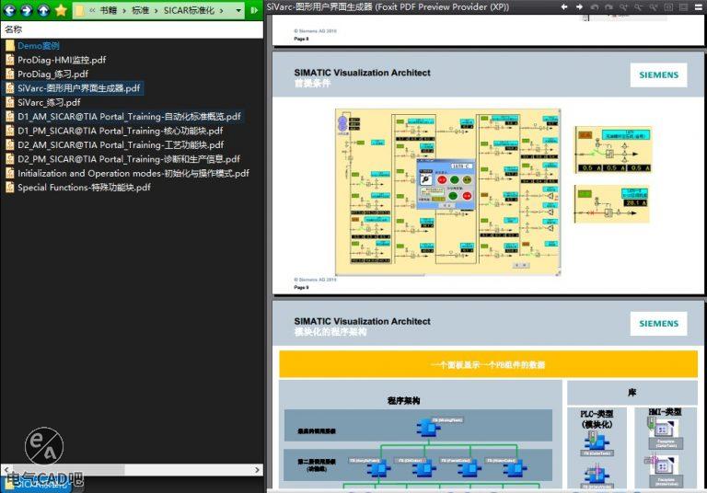Expand the address bar path dropdown

point(239,10)
